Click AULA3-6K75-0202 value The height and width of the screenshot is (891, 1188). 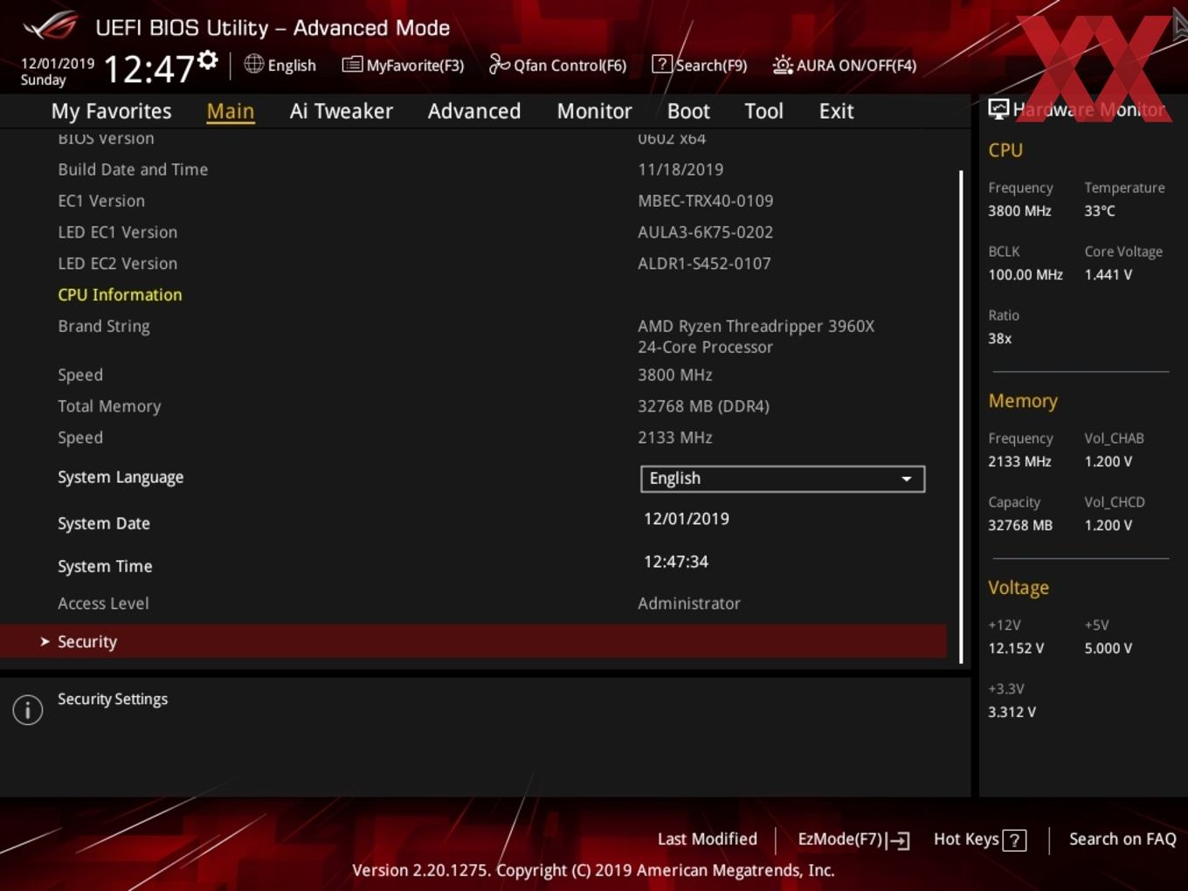(x=706, y=232)
